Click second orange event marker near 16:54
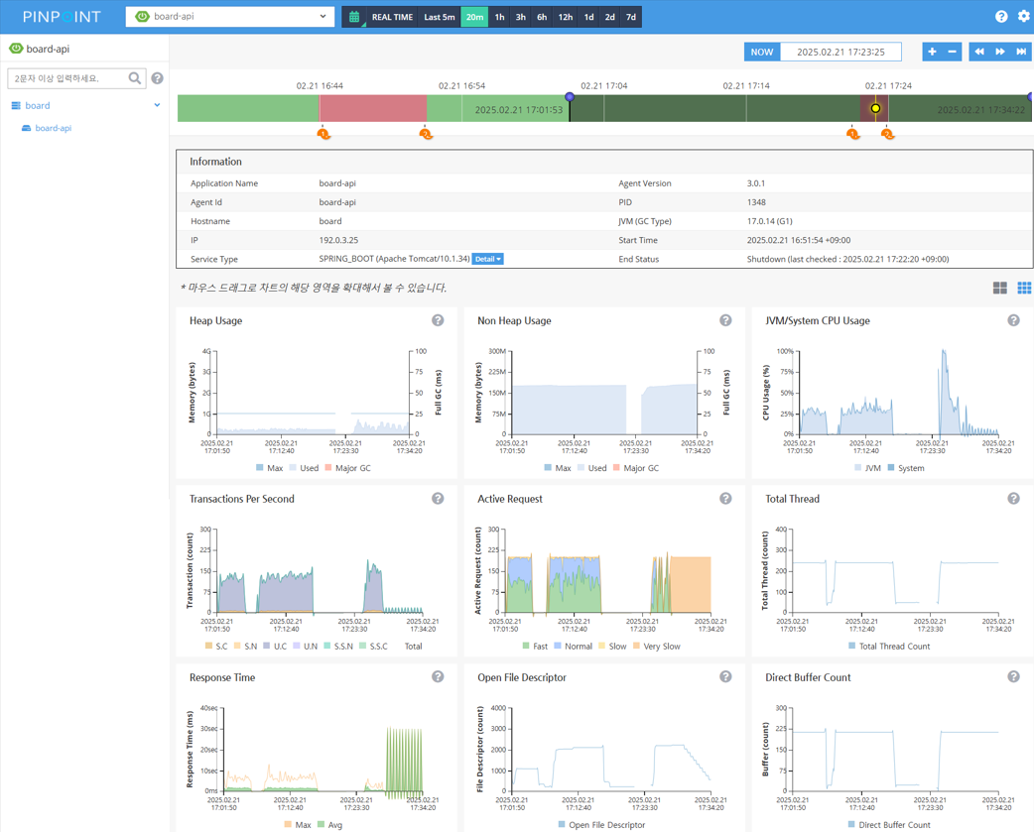Image resolution: width=1034 pixels, height=832 pixels. 426,134
